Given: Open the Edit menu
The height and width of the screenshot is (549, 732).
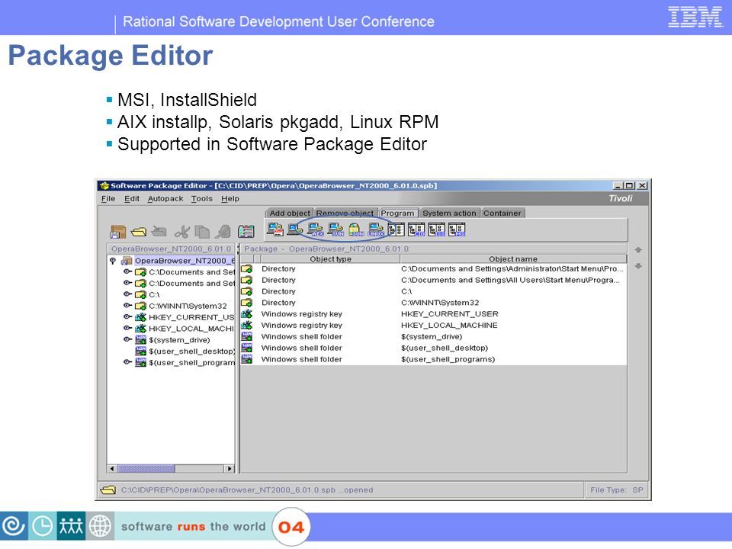Looking at the screenshot, I should (x=132, y=198).
